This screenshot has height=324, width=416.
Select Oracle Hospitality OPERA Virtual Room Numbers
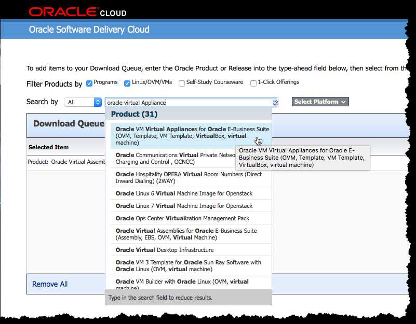click(191, 177)
